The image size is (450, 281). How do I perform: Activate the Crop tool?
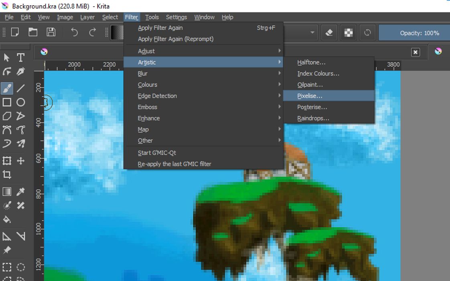click(7, 175)
